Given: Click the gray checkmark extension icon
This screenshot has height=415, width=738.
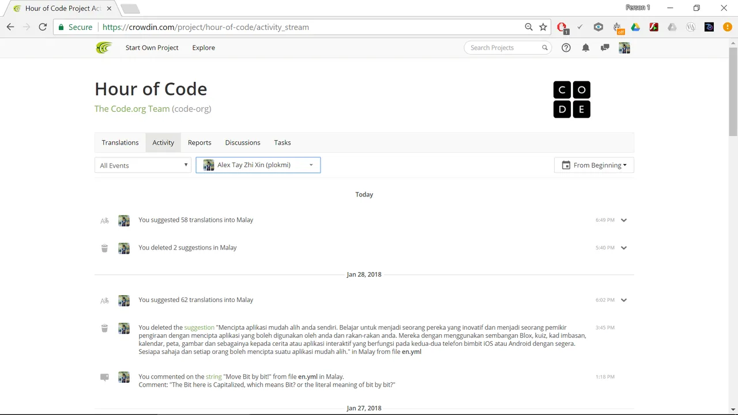Looking at the screenshot, I should [x=580, y=27].
